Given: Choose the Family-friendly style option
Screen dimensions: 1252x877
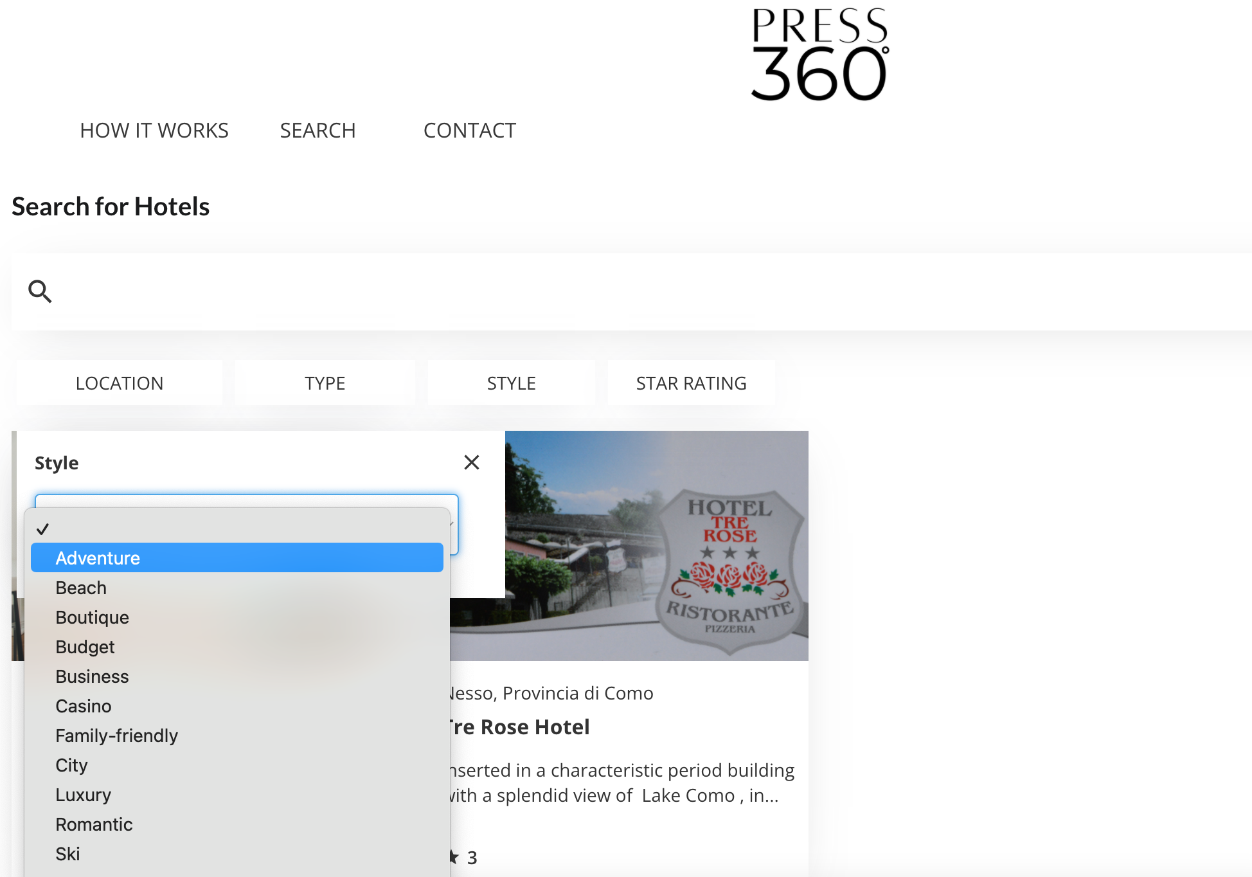Looking at the screenshot, I should [237, 736].
